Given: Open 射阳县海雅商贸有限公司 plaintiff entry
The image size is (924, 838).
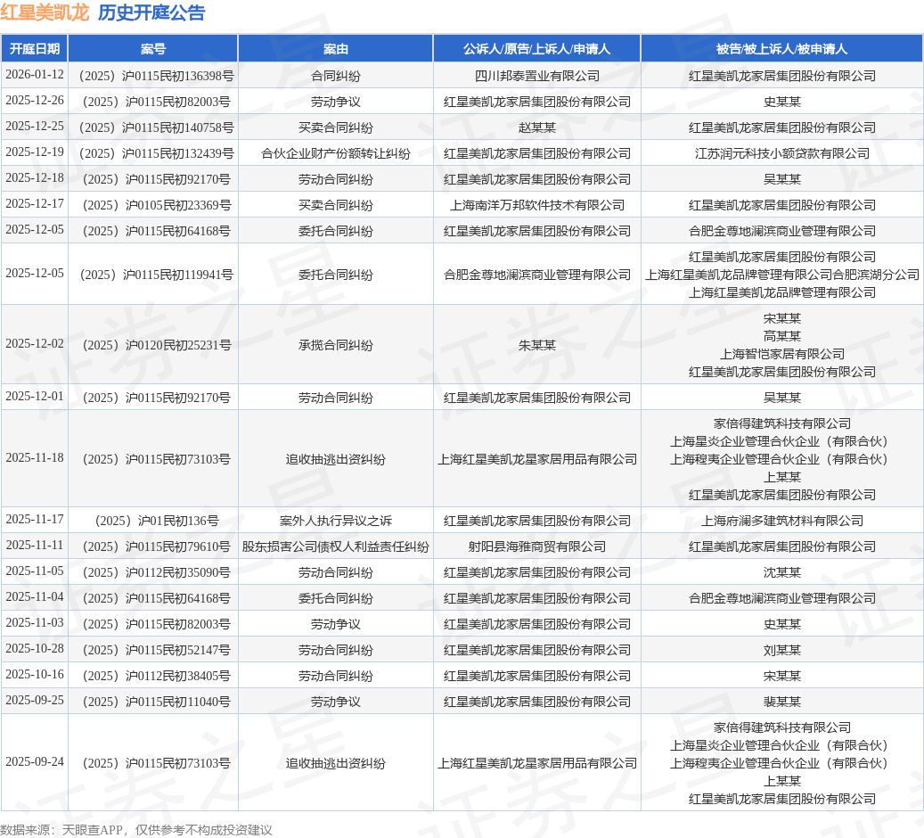Looking at the screenshot, I should coord(536,546).
